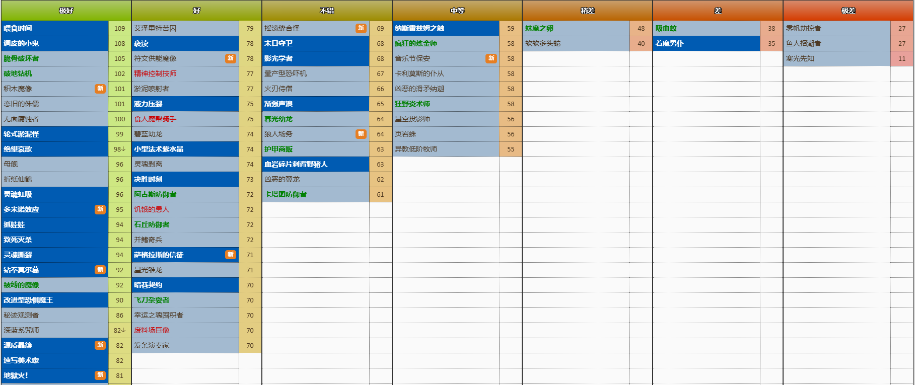Click the 新 badge beside 符文供能魔像

231,58
